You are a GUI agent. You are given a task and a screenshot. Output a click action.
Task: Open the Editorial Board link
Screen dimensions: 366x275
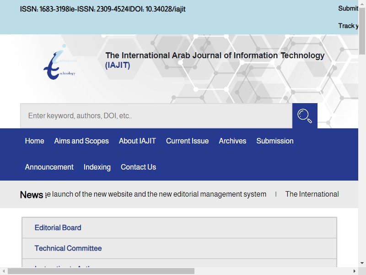pos(58,228)
